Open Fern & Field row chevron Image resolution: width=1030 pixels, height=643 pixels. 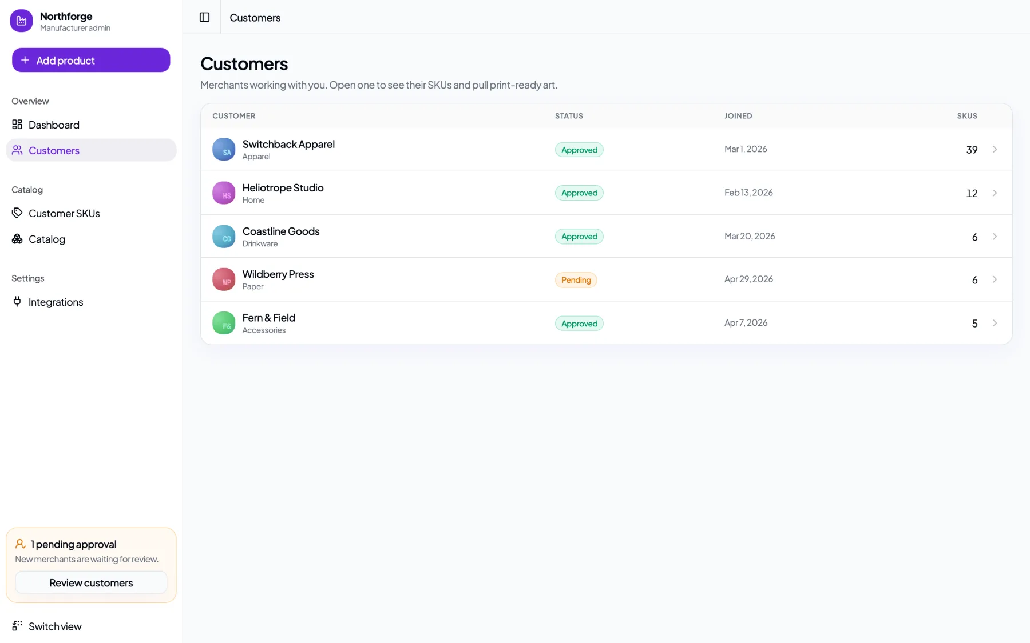point(995,323)
